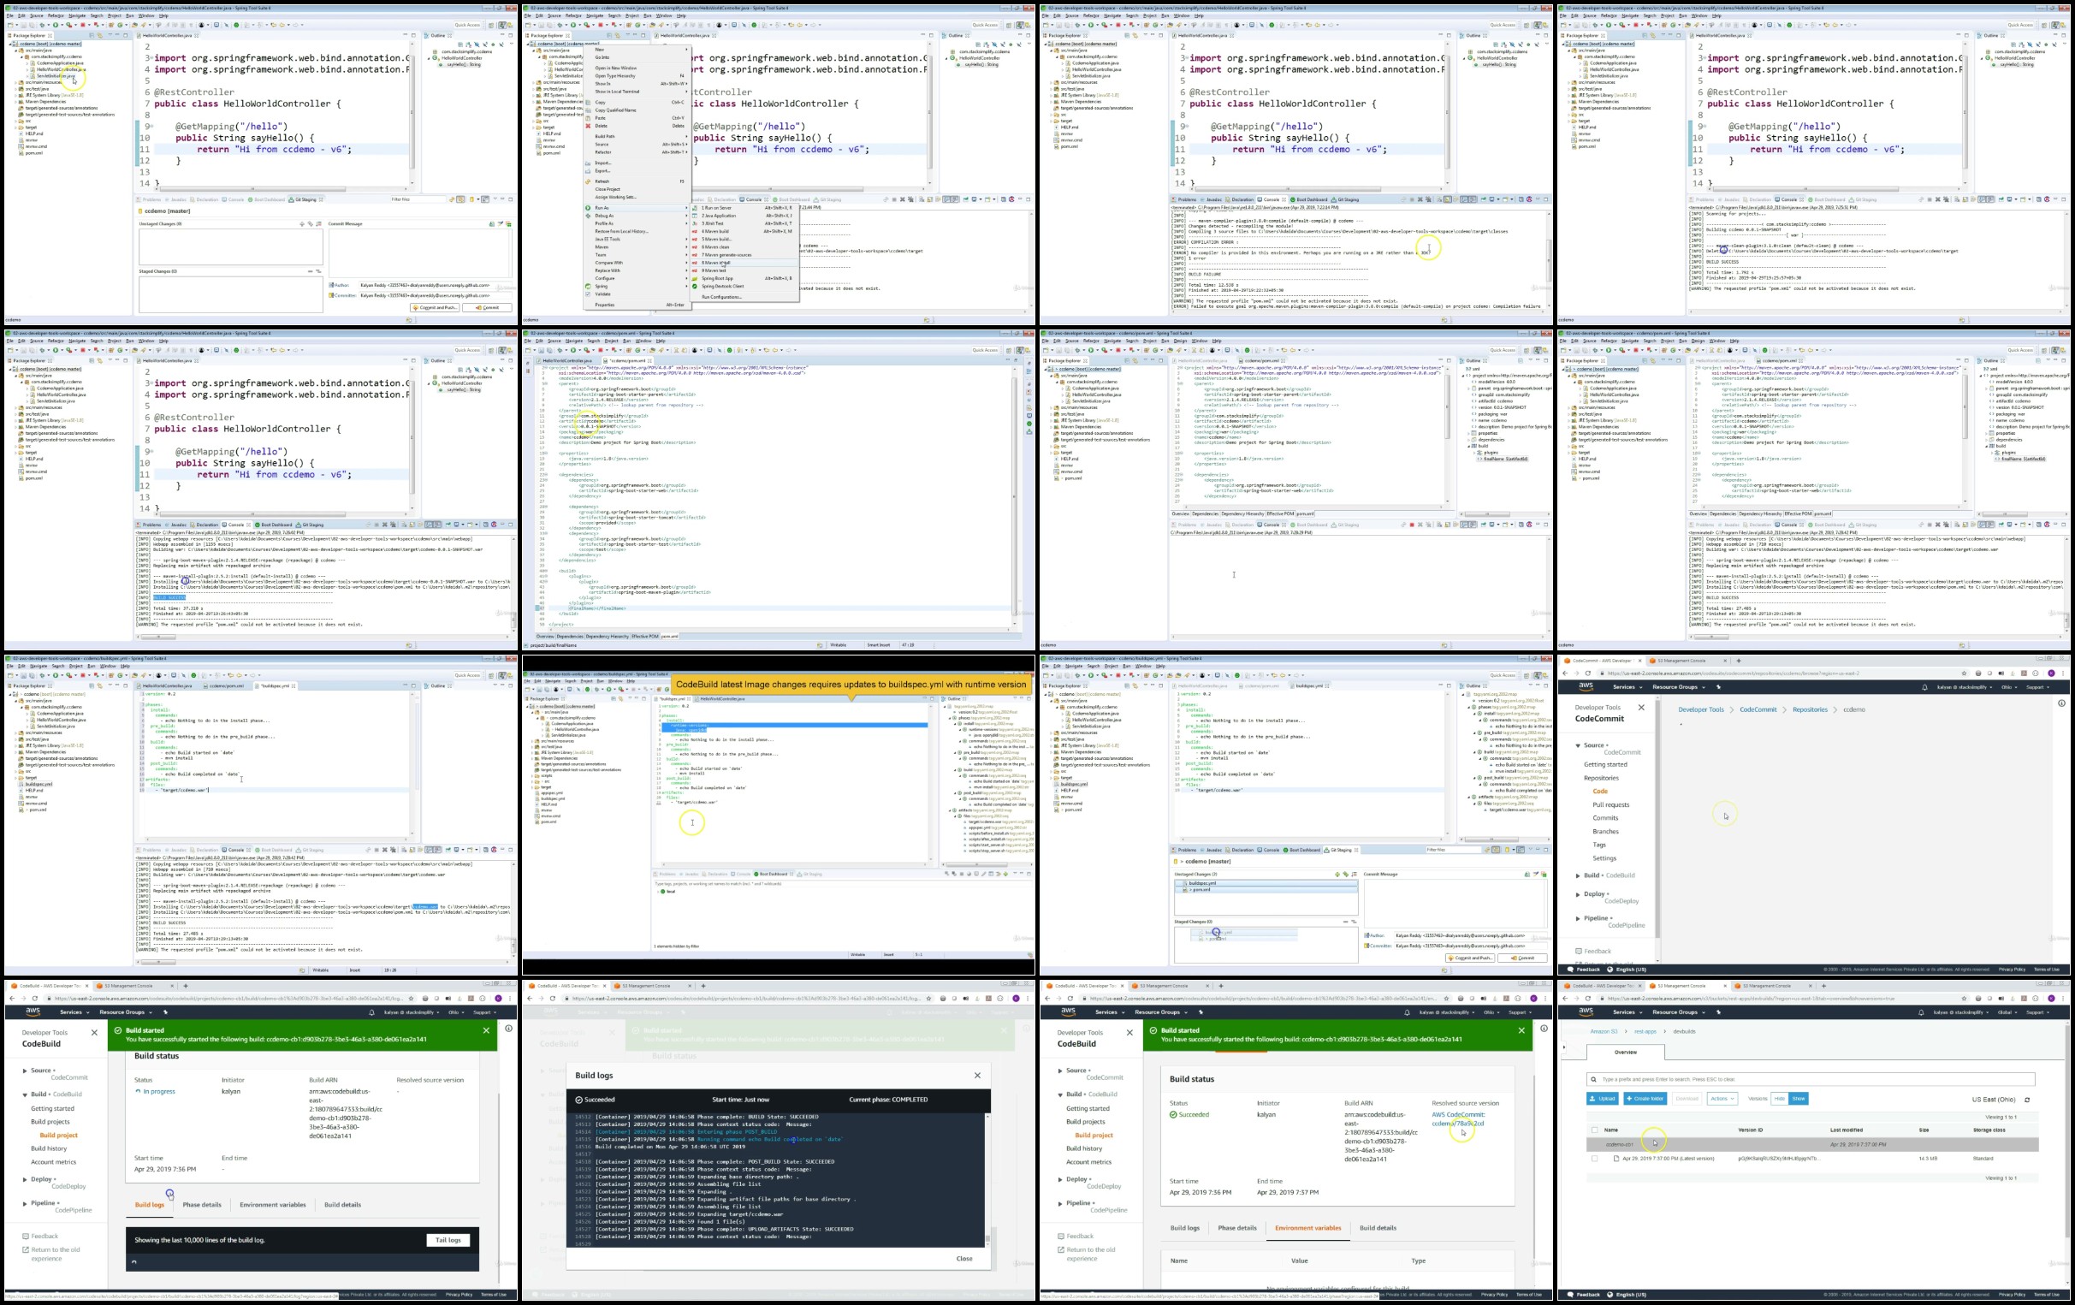This screenshot has width=2075, height=1305.
Task: Follow rest-apps breadcrumb in S3 window
Action: [1645, 1032]
